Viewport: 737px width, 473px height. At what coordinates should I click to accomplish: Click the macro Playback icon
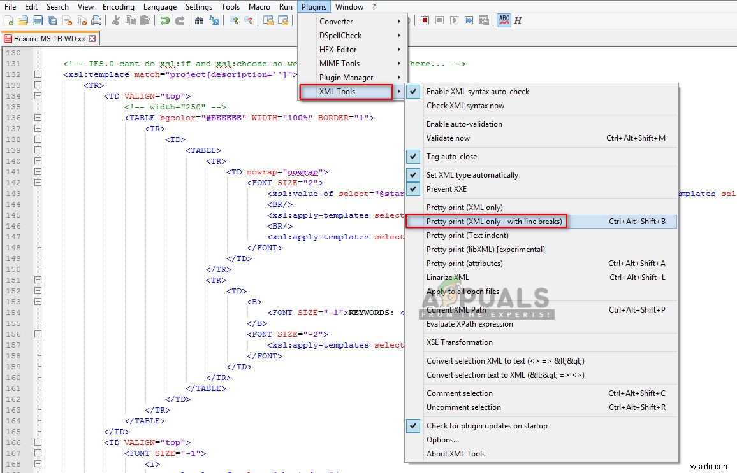(454, 20)
